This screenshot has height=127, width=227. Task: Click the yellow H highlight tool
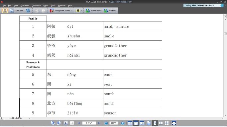tap(78, 11)
